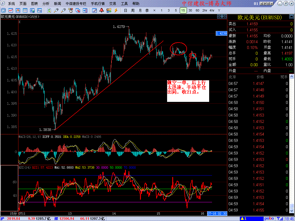Click the hand pointer selection tool icon
Viewport: 295px width, 221px height.
click(71, 10)
